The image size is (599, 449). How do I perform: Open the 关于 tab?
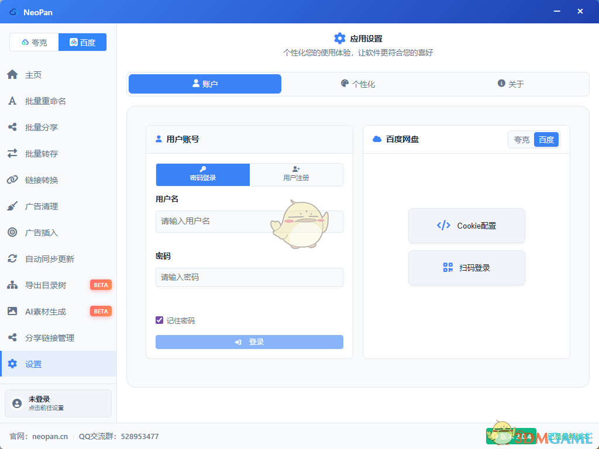pyautogui.click(x=511, y=84)
